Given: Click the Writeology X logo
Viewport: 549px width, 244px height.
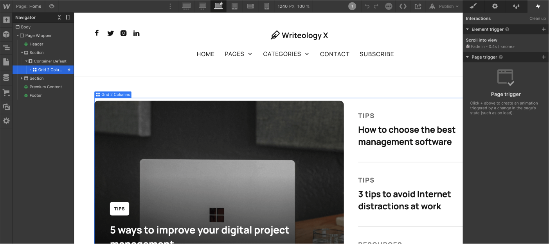Looking at the screenshot, I should [299, 36].
